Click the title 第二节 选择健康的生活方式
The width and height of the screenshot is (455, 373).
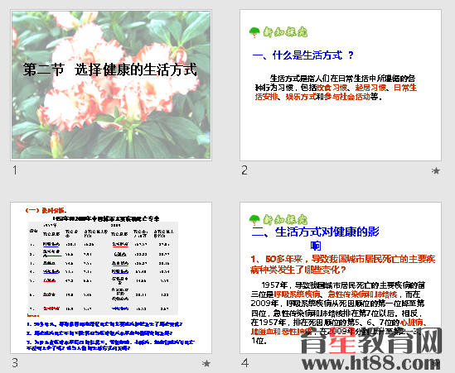pyautogui.click(x=110, y=69)
